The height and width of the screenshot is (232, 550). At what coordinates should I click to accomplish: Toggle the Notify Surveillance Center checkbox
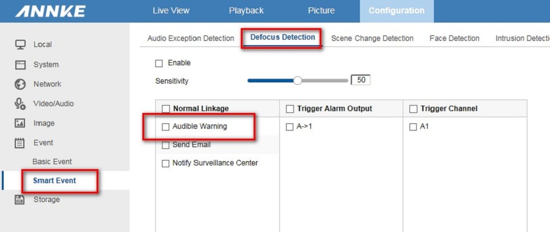tap(166, 164)
